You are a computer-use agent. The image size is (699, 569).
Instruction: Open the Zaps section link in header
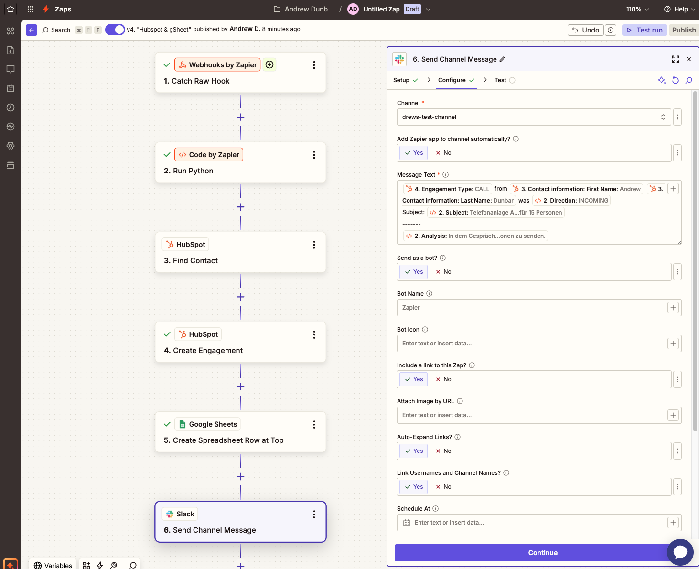(63, 9)
